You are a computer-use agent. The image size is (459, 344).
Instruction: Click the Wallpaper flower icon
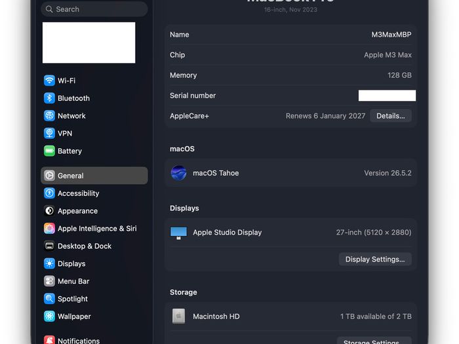[49, 316]
